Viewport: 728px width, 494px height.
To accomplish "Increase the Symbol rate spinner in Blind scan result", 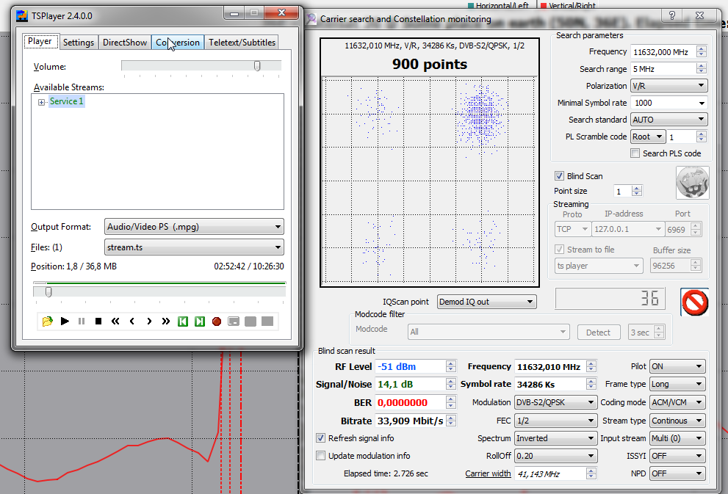I will pyautogui.click(x=591, y=381).
